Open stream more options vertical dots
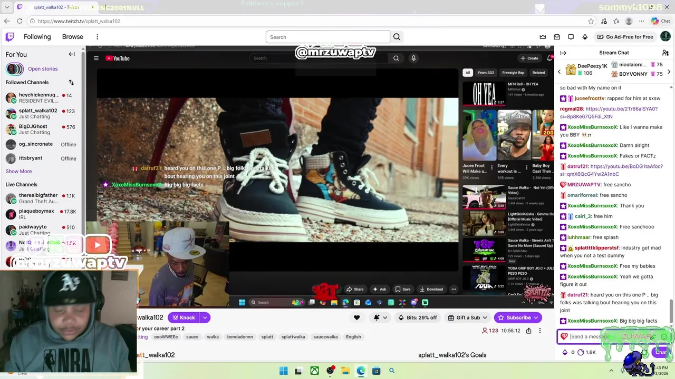Image resolution: width=675 pixels, height=379 pixels. pyautogui.click(x=539, y=331)
